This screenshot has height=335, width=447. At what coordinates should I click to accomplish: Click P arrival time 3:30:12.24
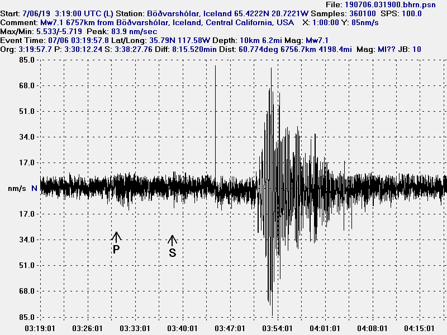coord(83,49)
